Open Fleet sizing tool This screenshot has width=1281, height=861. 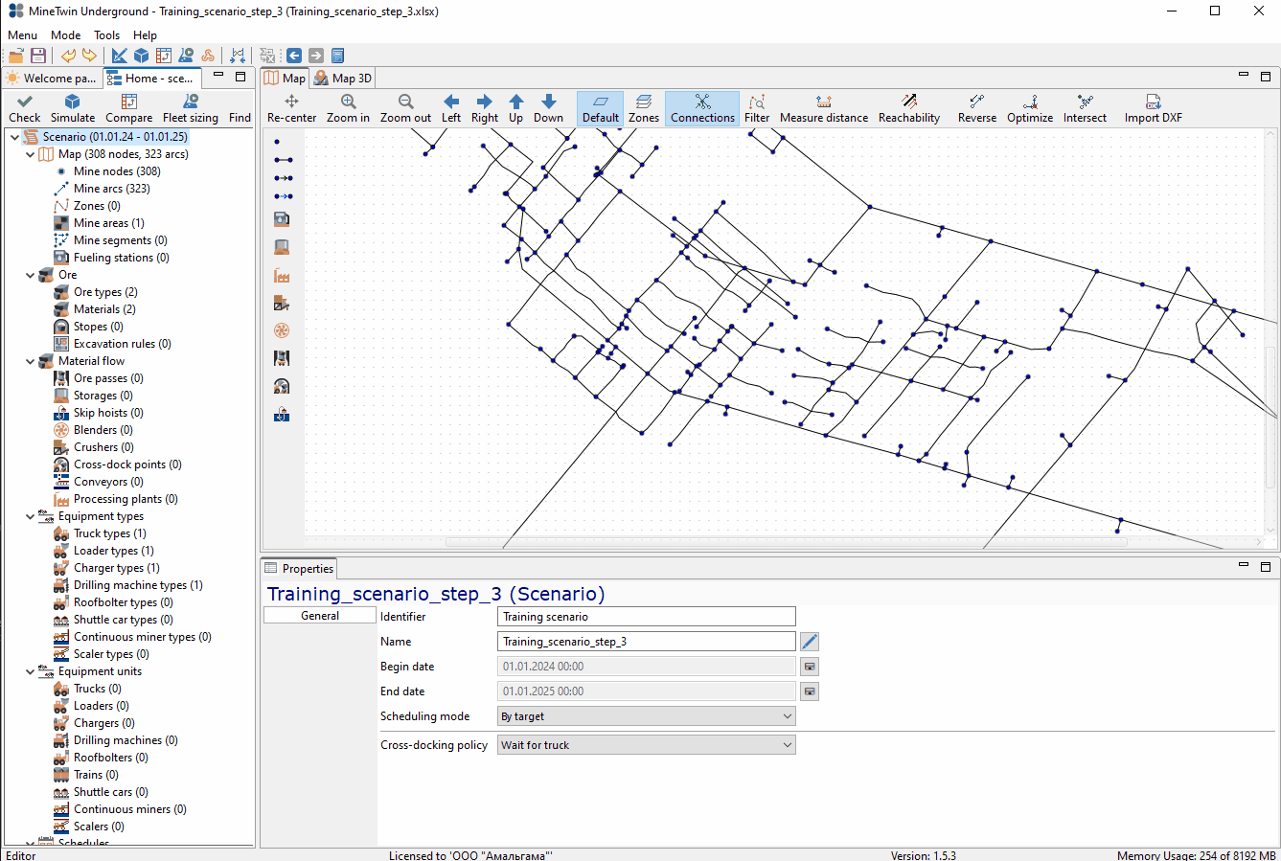(191, 108)
